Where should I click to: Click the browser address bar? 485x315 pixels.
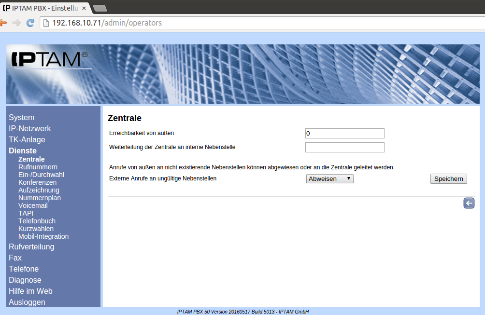pyautogui.click(x=242, y=23)
